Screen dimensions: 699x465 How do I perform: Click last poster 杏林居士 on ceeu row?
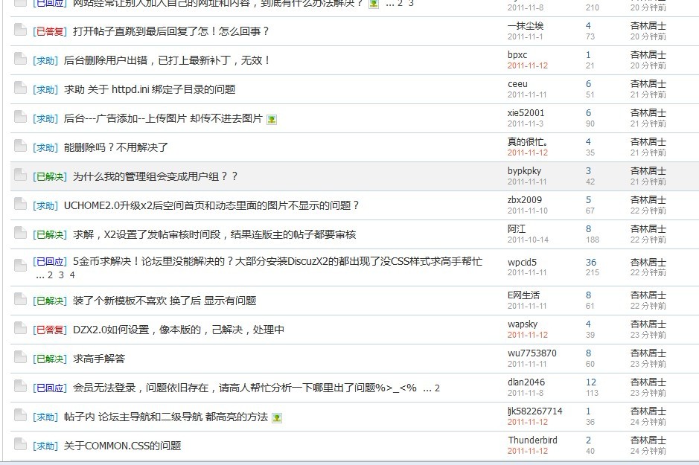click(648, 84)
